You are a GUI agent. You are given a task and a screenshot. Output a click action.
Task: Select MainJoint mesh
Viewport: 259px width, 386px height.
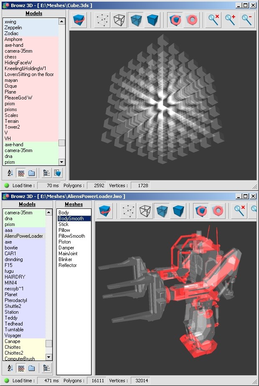pyautogui.click(x=74, y=253)
